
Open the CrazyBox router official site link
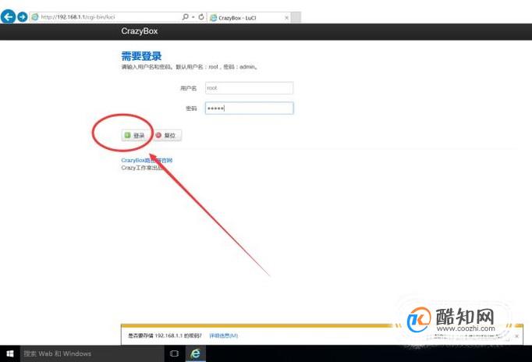[x=147, y=160]
